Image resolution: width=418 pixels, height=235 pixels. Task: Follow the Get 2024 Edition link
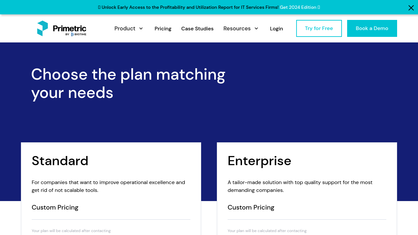298,7
